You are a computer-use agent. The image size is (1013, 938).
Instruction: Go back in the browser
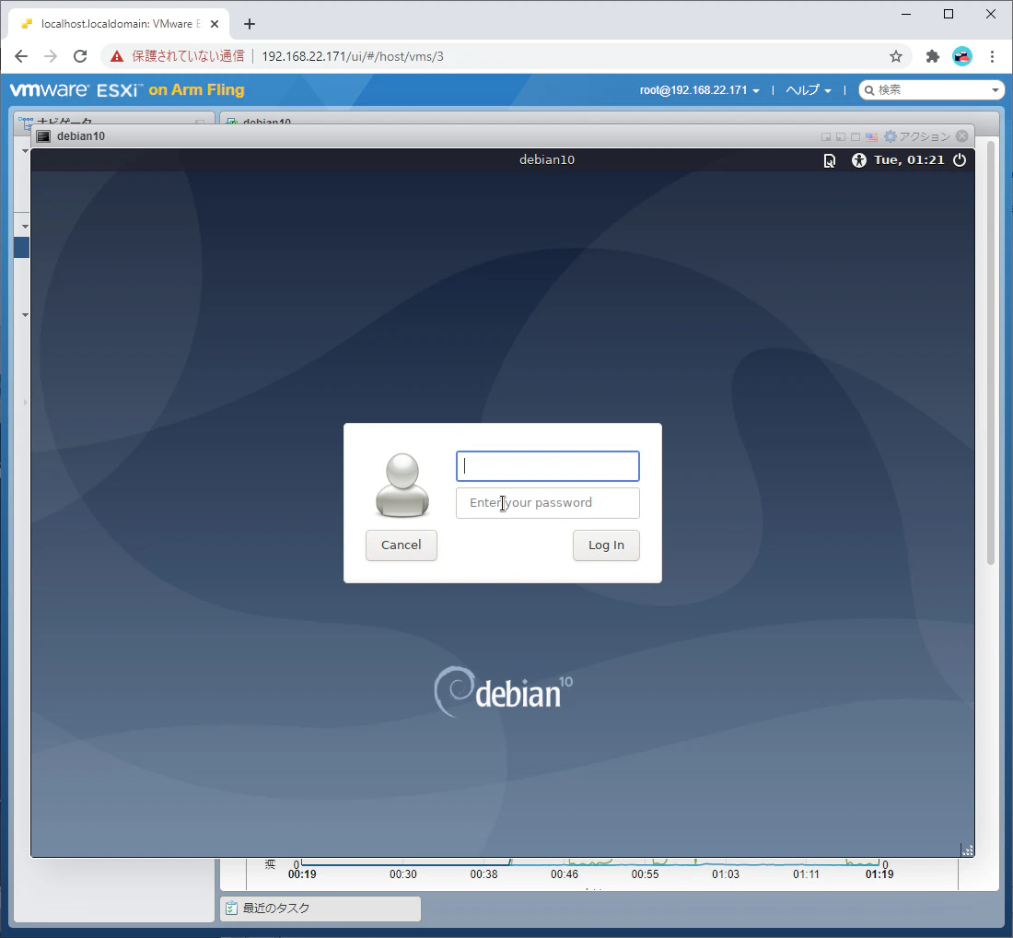click(20, 56)
